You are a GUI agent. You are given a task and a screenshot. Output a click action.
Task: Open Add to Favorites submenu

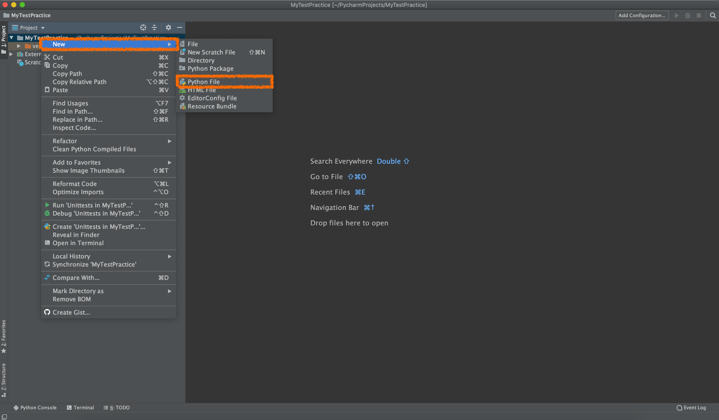pos(108,162)
